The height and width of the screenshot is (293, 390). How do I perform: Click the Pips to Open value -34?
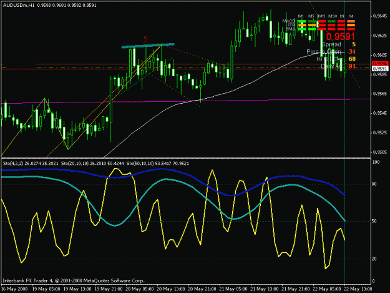[351, 52]
